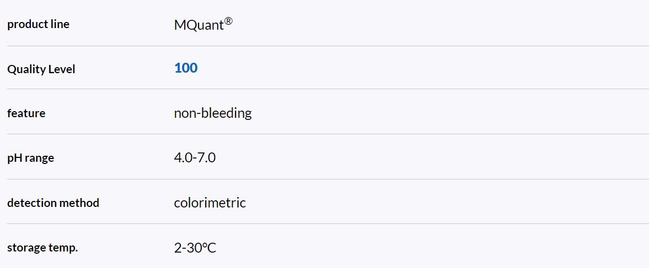Viewport: 649px width, 268px height.
Task: Open the Quality Level 100 link
Action: pos(186,68)
